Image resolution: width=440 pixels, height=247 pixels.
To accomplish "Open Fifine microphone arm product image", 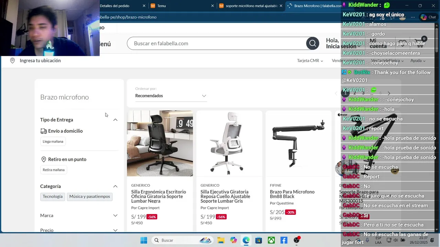I will [x=298, y=143].
